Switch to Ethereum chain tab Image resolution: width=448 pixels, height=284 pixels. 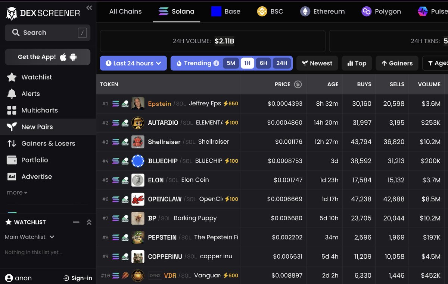323,12
